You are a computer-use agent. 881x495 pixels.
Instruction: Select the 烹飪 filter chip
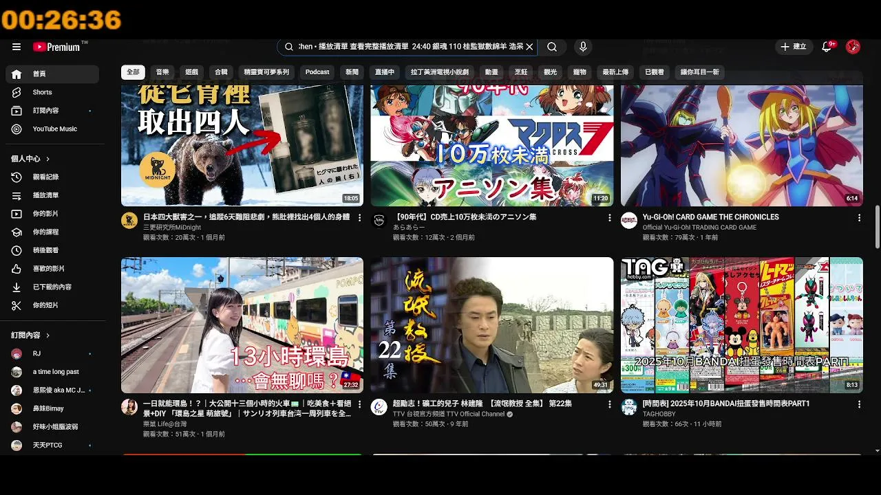coord(521,72)
